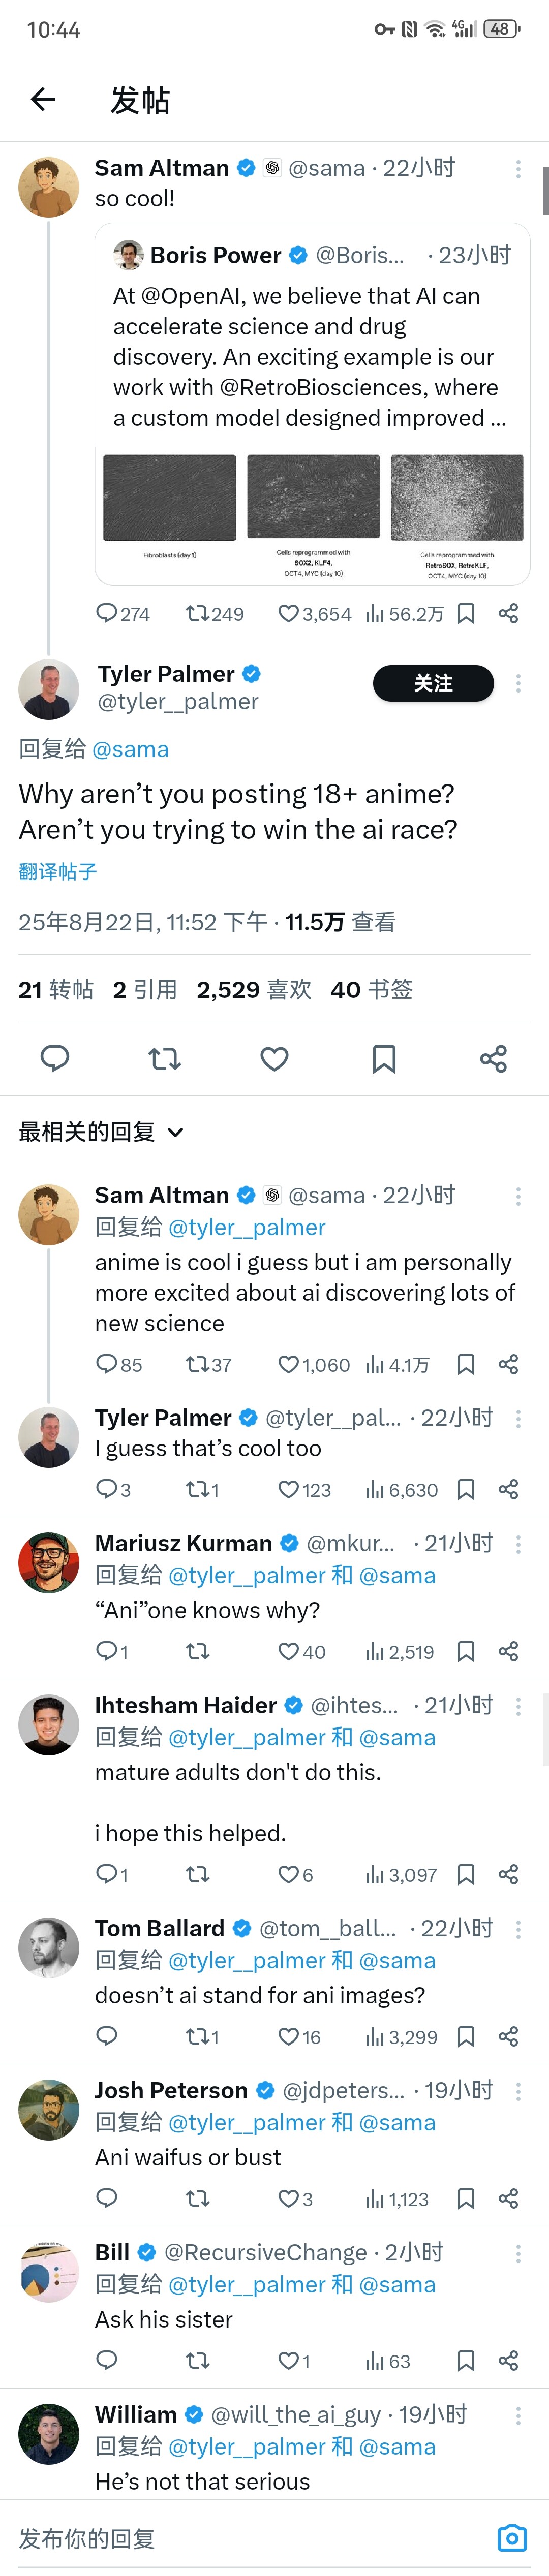
Task: View the 21 转帖 reposts list
Action: coord(56,989)
